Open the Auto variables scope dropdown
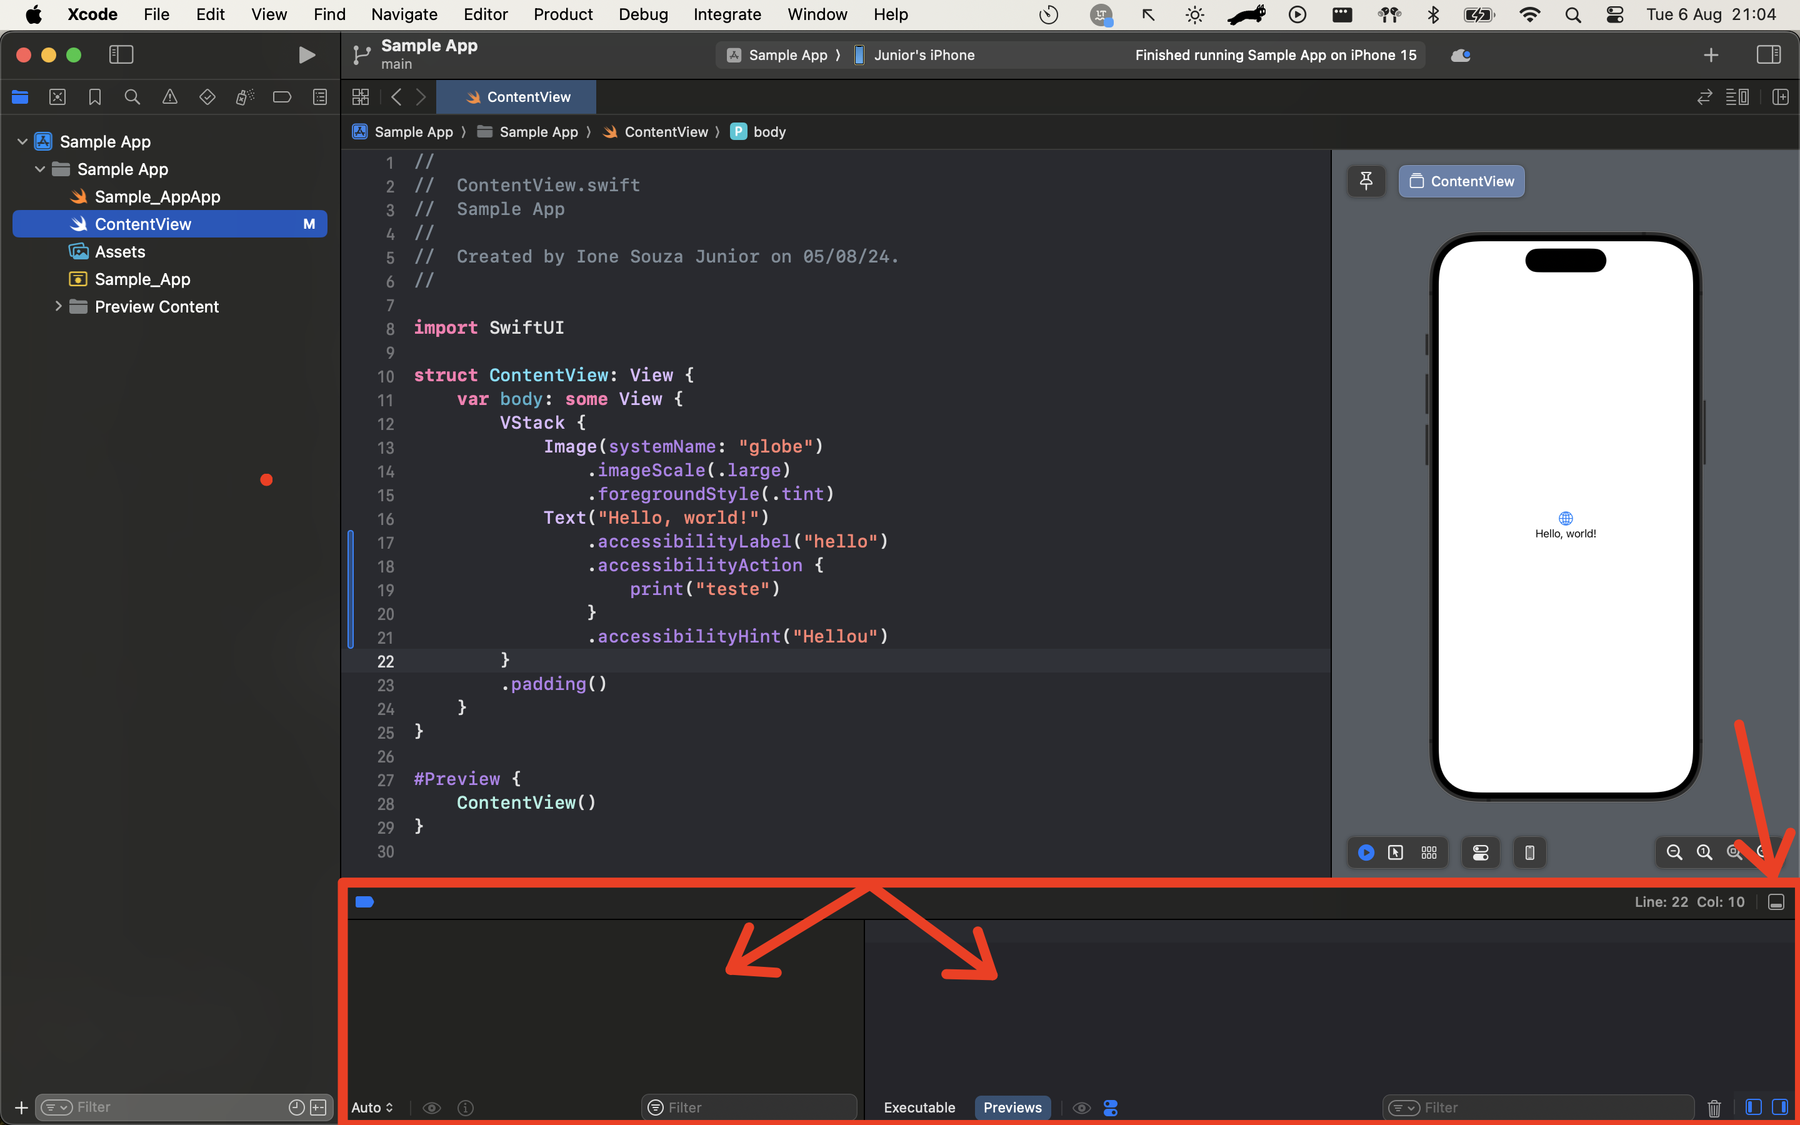 pos(372,1108)
